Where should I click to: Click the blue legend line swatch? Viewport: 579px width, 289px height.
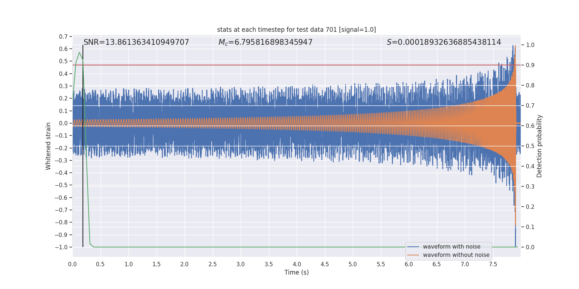[413, 247]
